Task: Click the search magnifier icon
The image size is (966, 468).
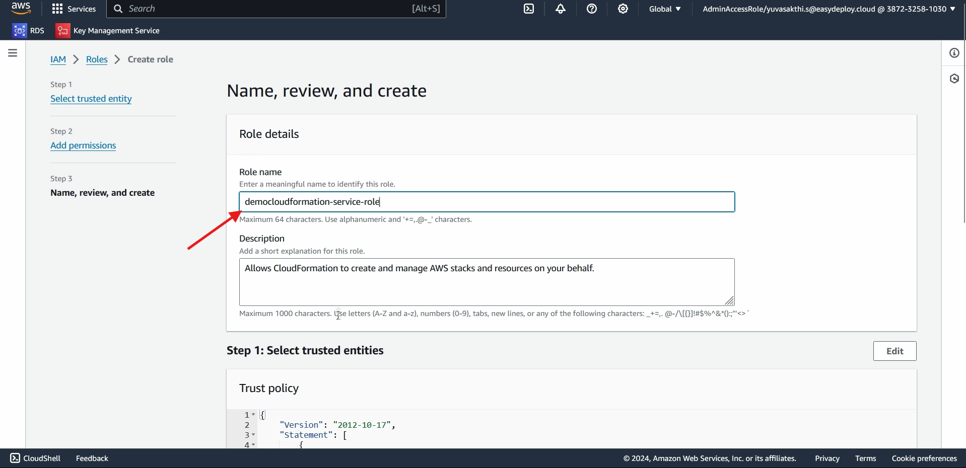Action: (118, 9)
